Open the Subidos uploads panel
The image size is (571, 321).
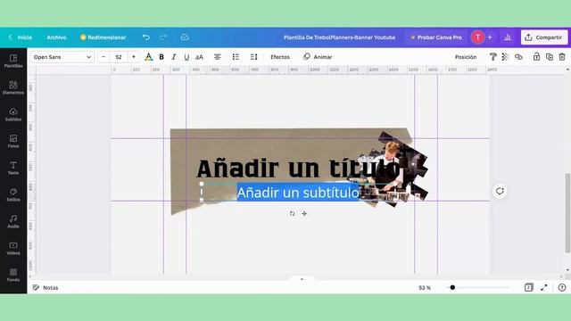pos(13,115)
